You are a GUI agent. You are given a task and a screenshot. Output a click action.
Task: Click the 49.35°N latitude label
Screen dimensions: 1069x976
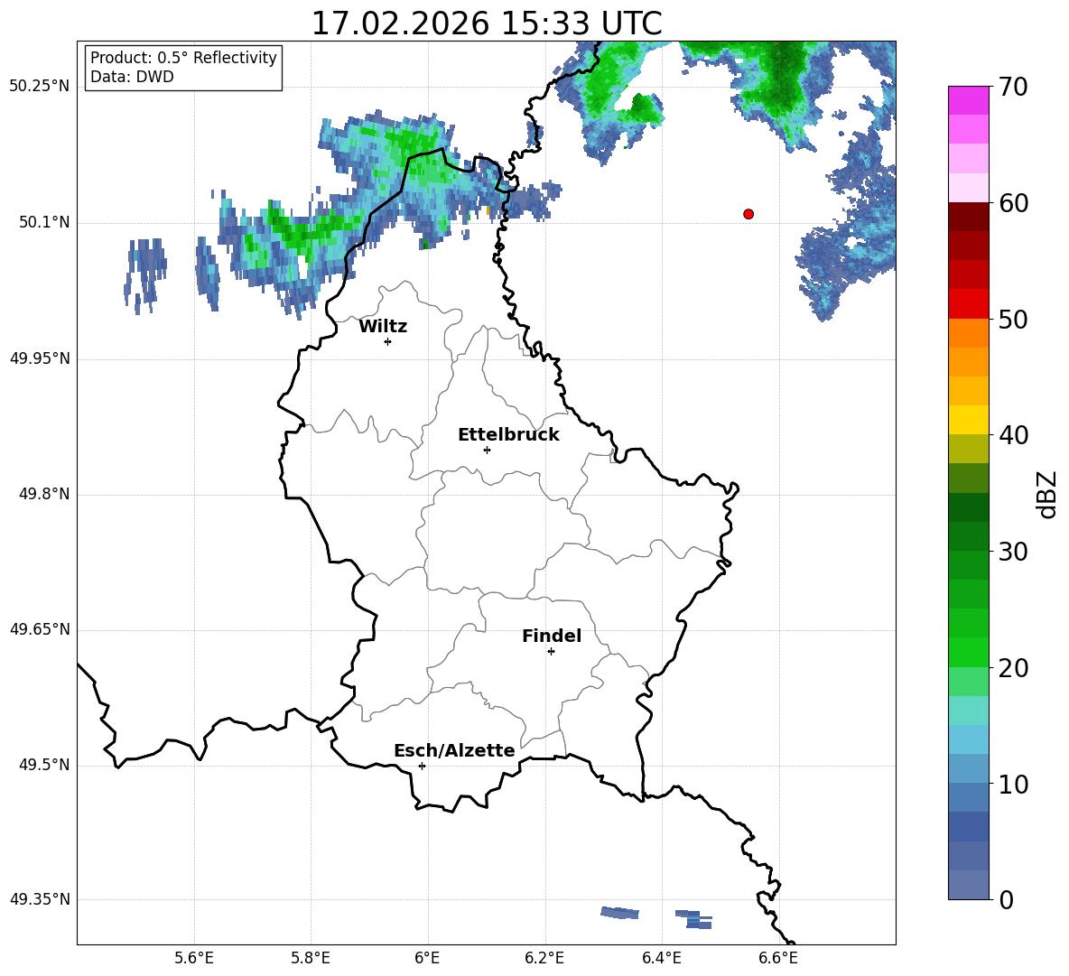pyautogui.click(x=40, y=899)
